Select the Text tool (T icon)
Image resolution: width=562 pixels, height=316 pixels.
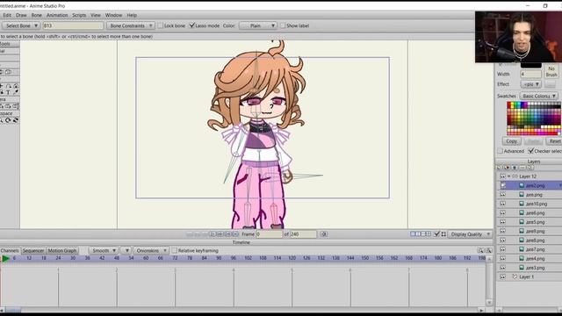(8, 92)
